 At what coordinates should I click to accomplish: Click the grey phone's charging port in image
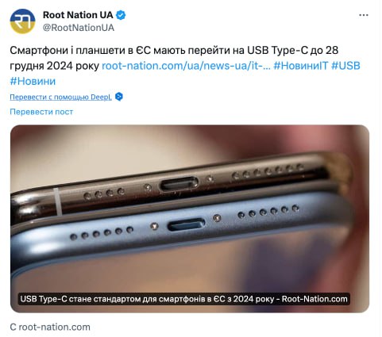pos(179,183)
